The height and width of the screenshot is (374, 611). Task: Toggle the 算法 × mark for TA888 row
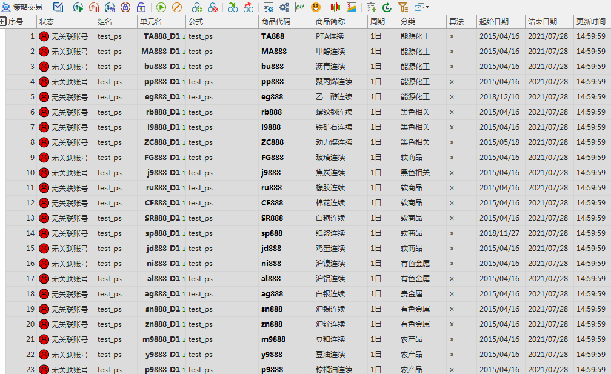click(x=452, y=36)
